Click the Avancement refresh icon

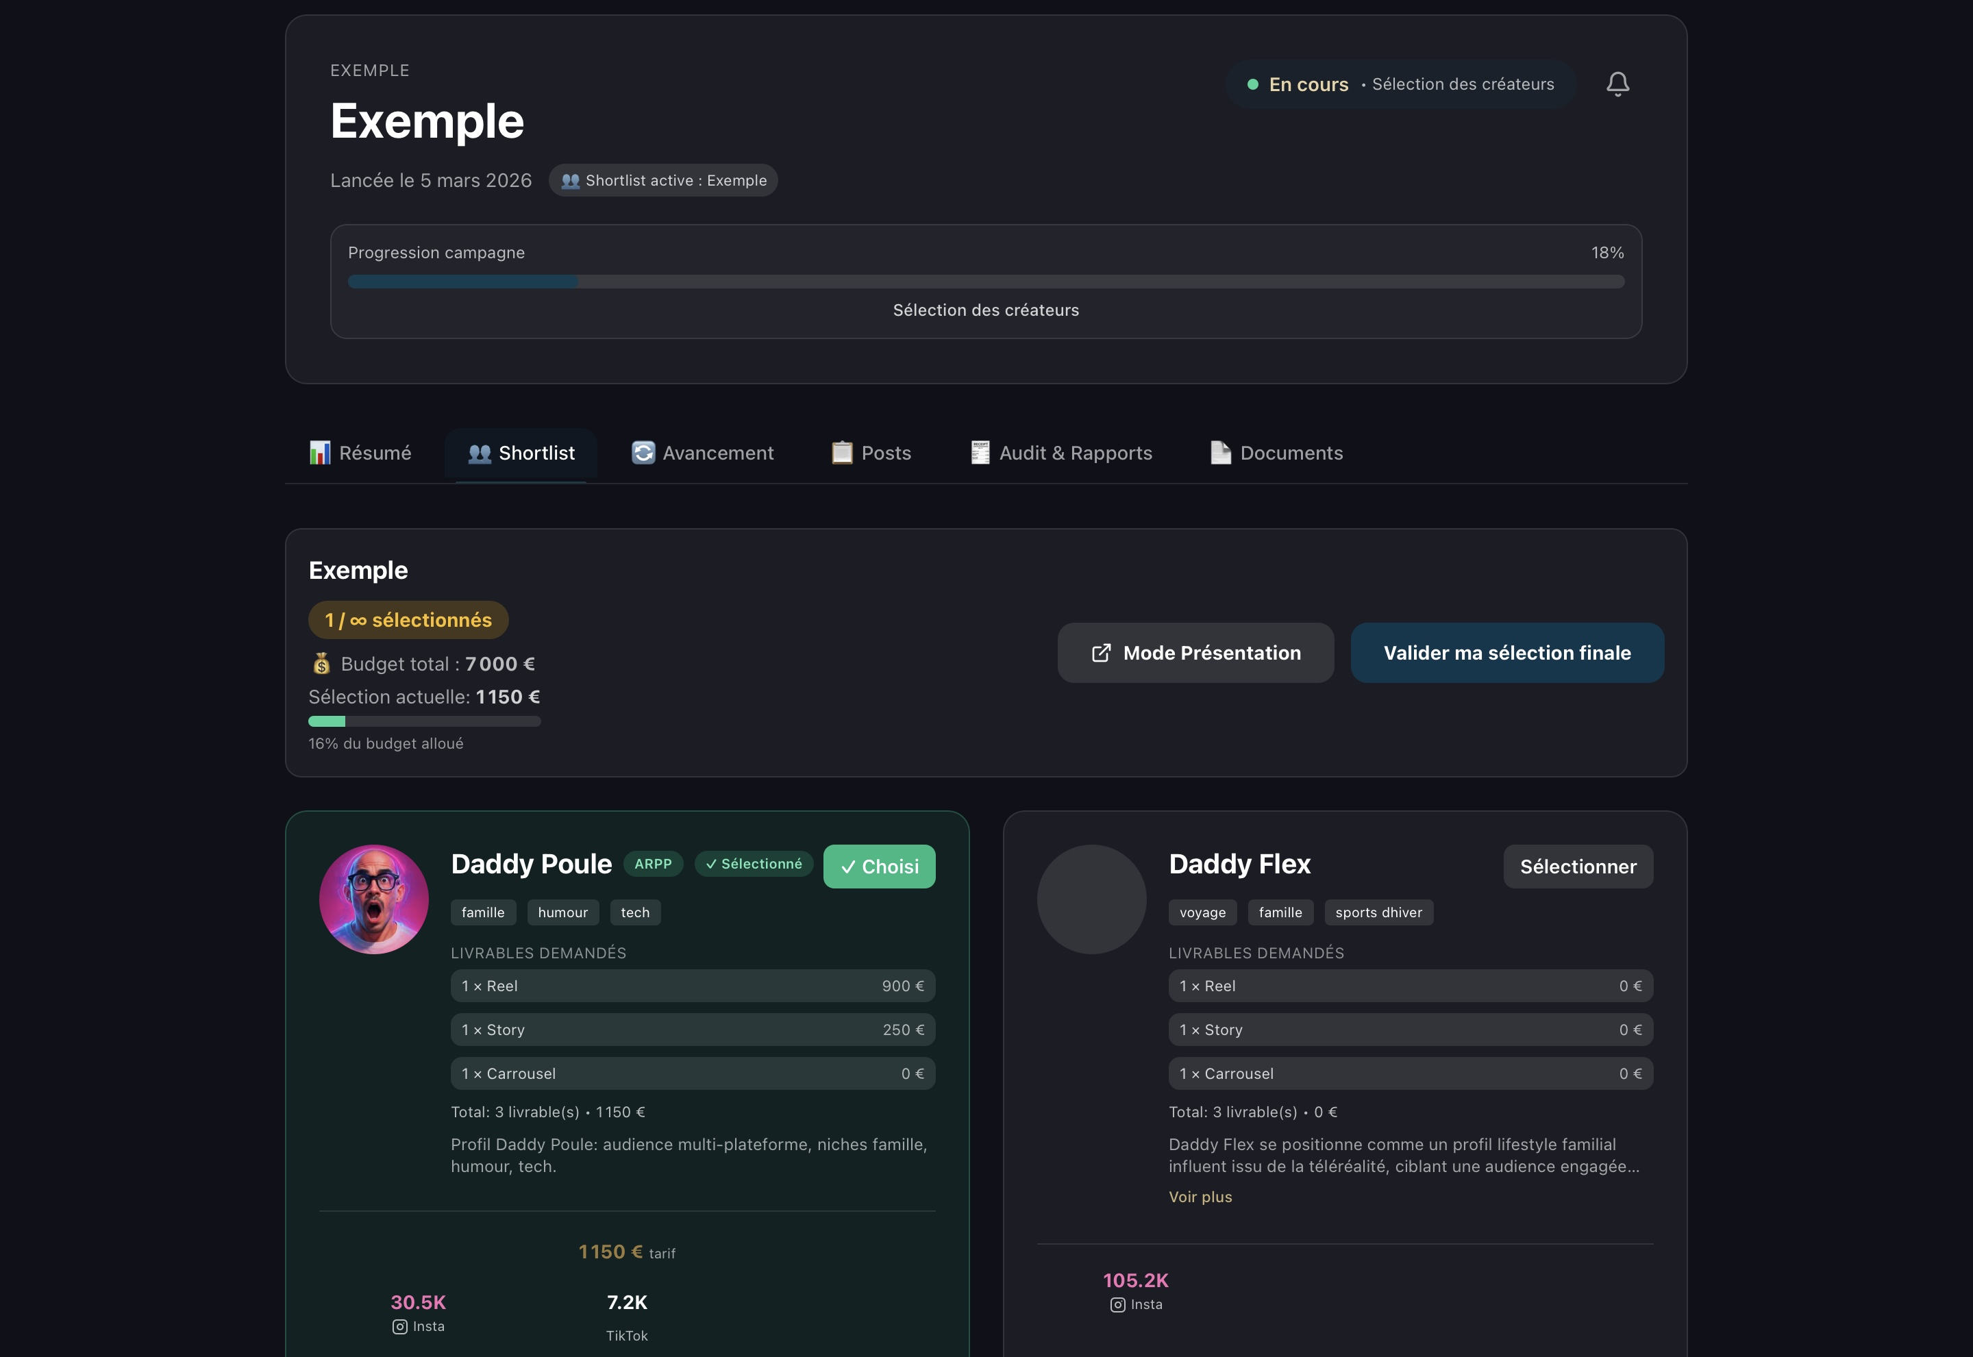coord(643,453)
